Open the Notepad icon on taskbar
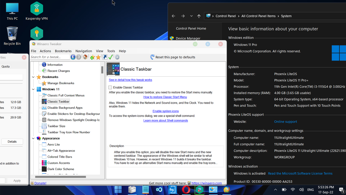 (145, 190)
